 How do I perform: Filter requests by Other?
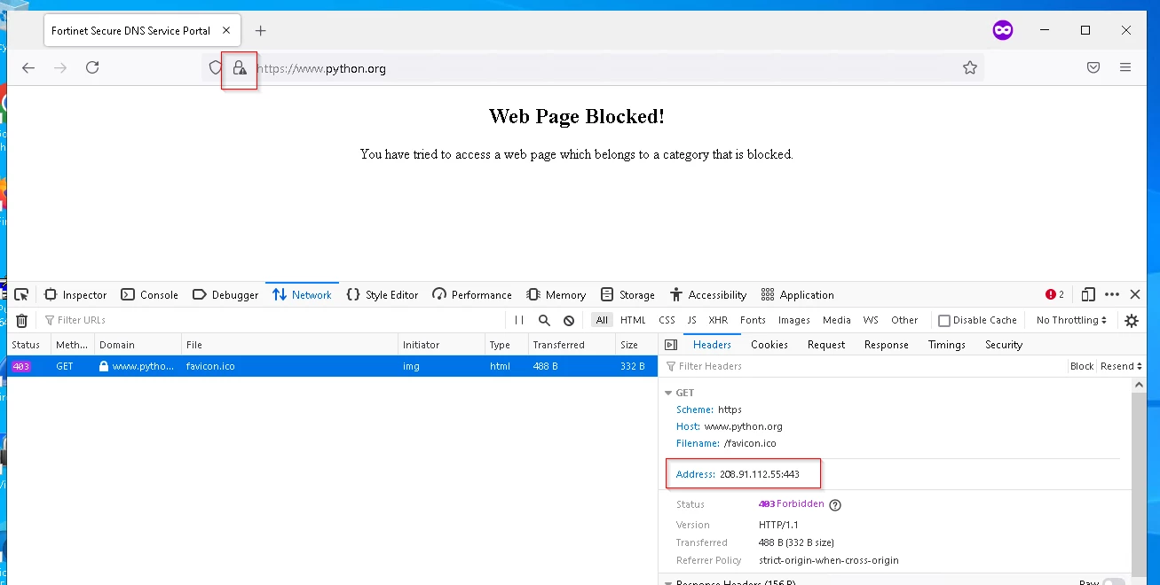904,320
